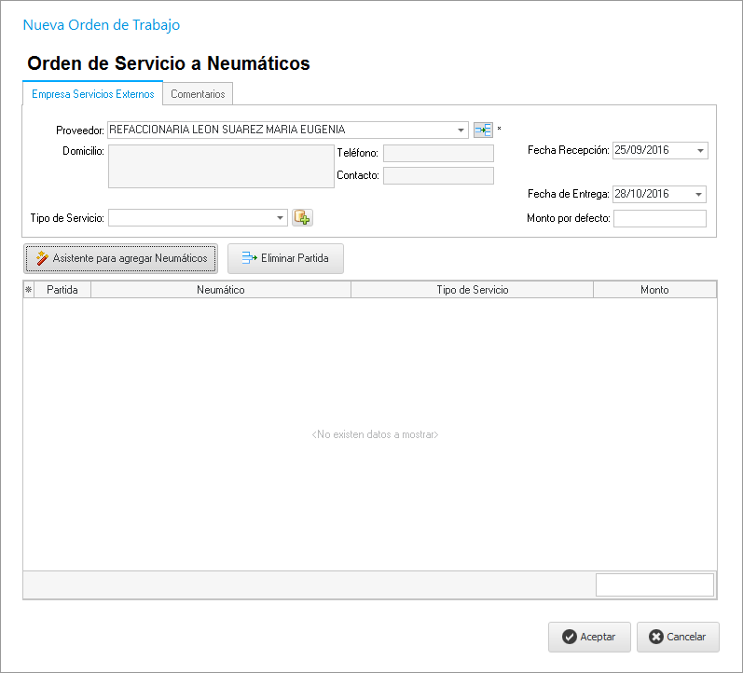Open the Proveedor dropdown list

click(461, 130)
